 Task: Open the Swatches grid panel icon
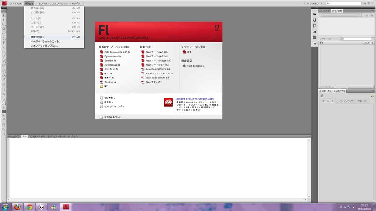pyautogui.click(x=315, y=38)
